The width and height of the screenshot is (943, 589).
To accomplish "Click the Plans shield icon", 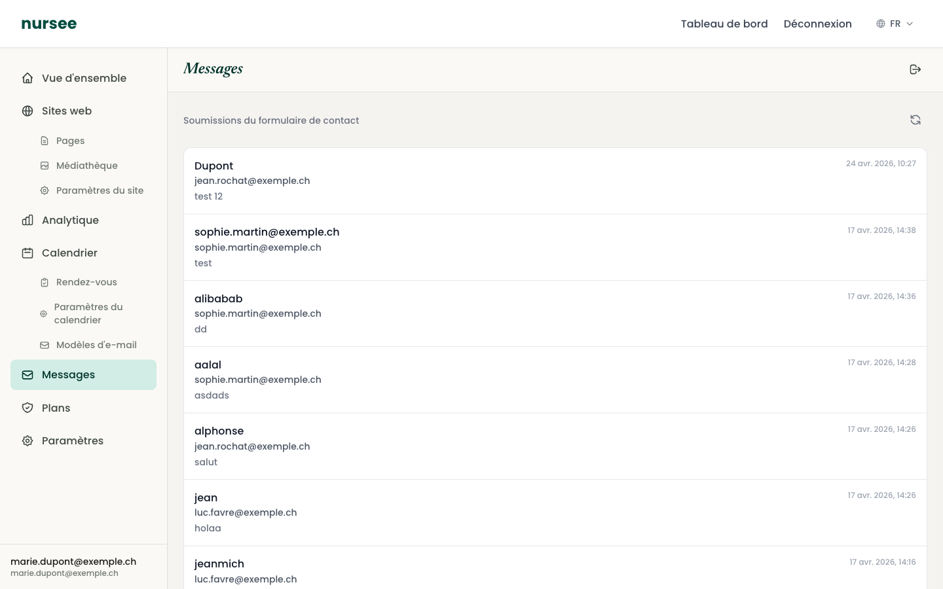I will coord(28,408).
